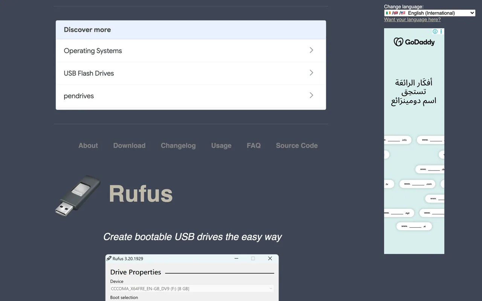
Task: Click the Rufus heading text
Action: (x=141, y=194)
